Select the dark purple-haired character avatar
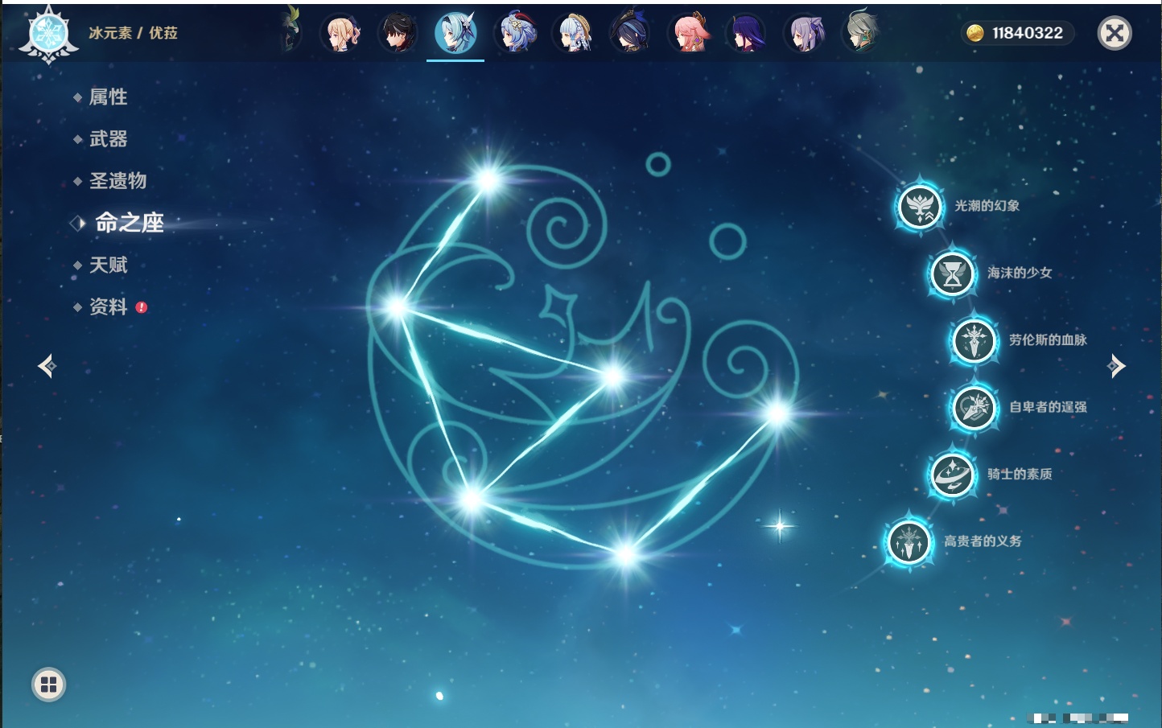Screen dimensions: 1162x728 coord(747,33)
